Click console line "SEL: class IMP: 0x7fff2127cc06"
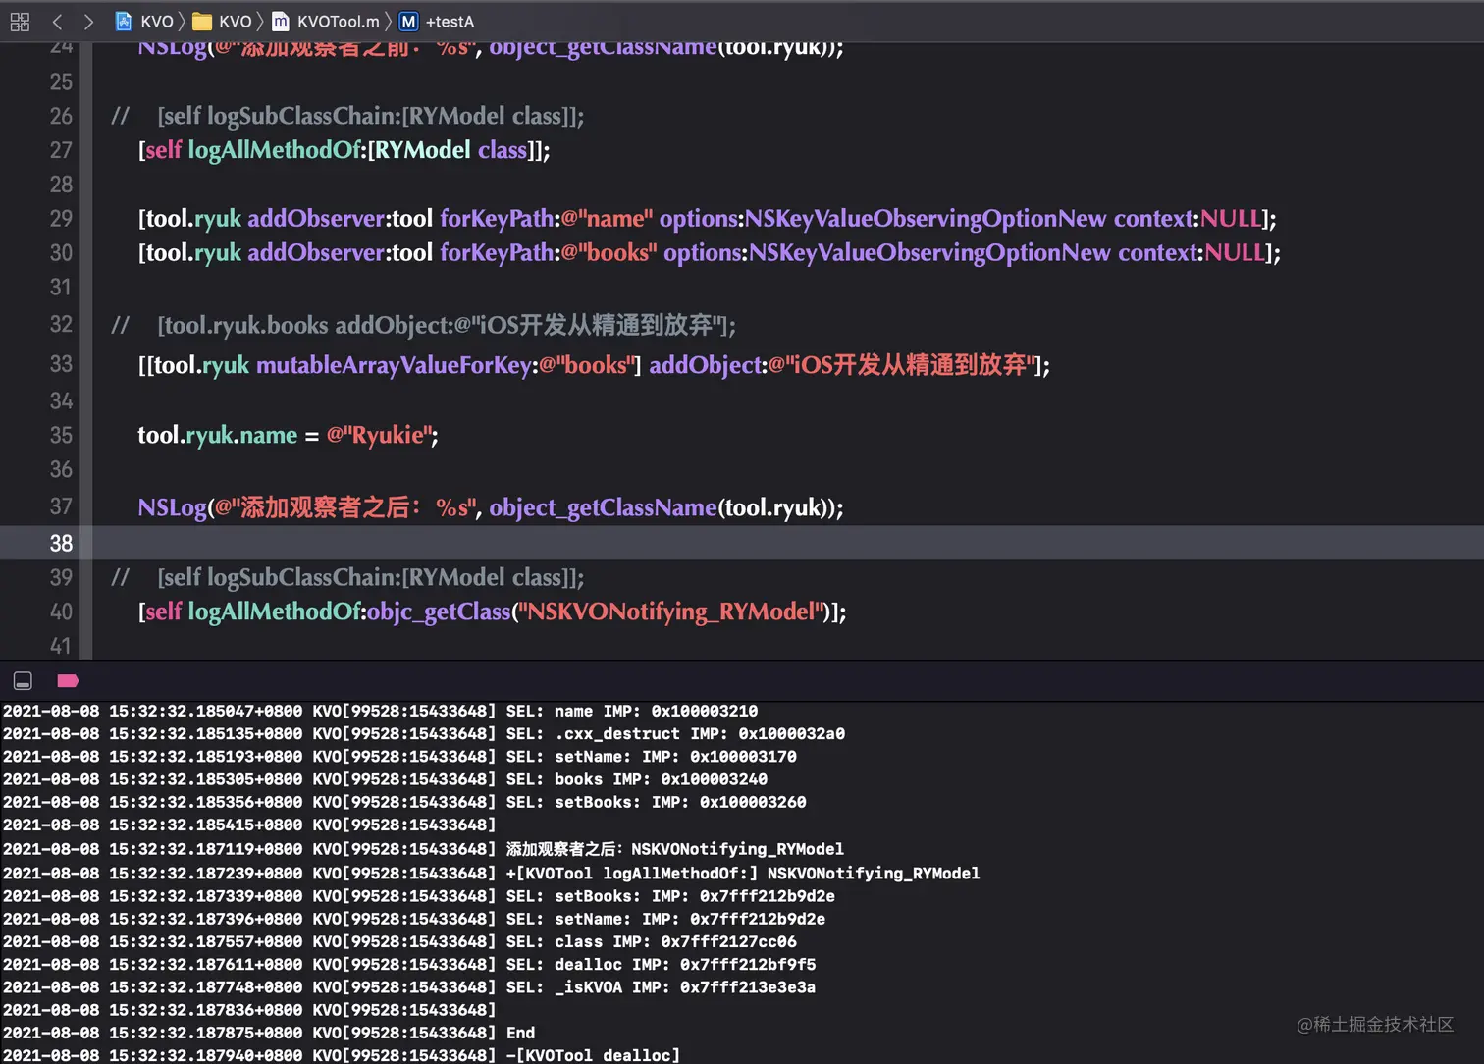 (399, 941)
